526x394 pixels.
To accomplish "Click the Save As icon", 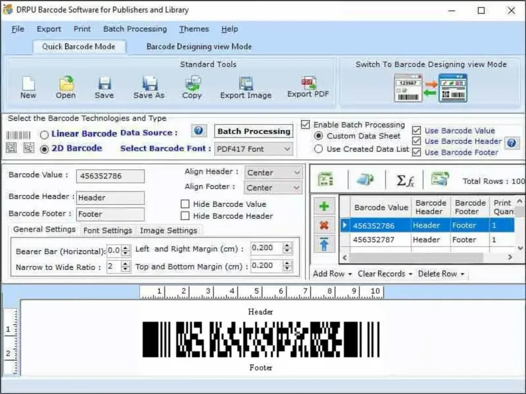I will coord(150,83).
